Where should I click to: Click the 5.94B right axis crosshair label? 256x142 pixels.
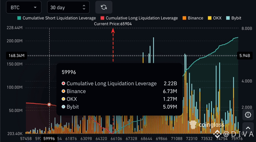(245, 56)
